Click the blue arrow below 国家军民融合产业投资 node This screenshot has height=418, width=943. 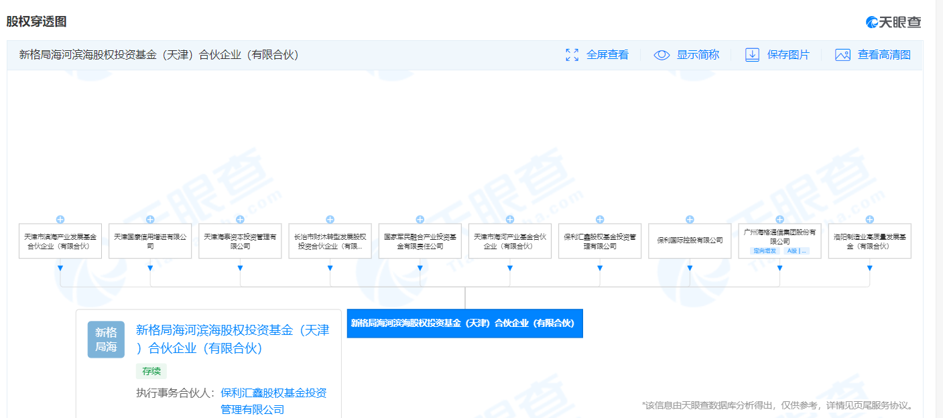pyautogui.click(x=420, y=268)
